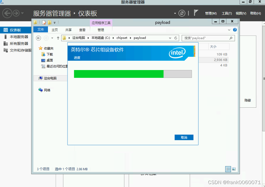
Task: Click the Server Manager refresh icon
Action: pos(182,13)
